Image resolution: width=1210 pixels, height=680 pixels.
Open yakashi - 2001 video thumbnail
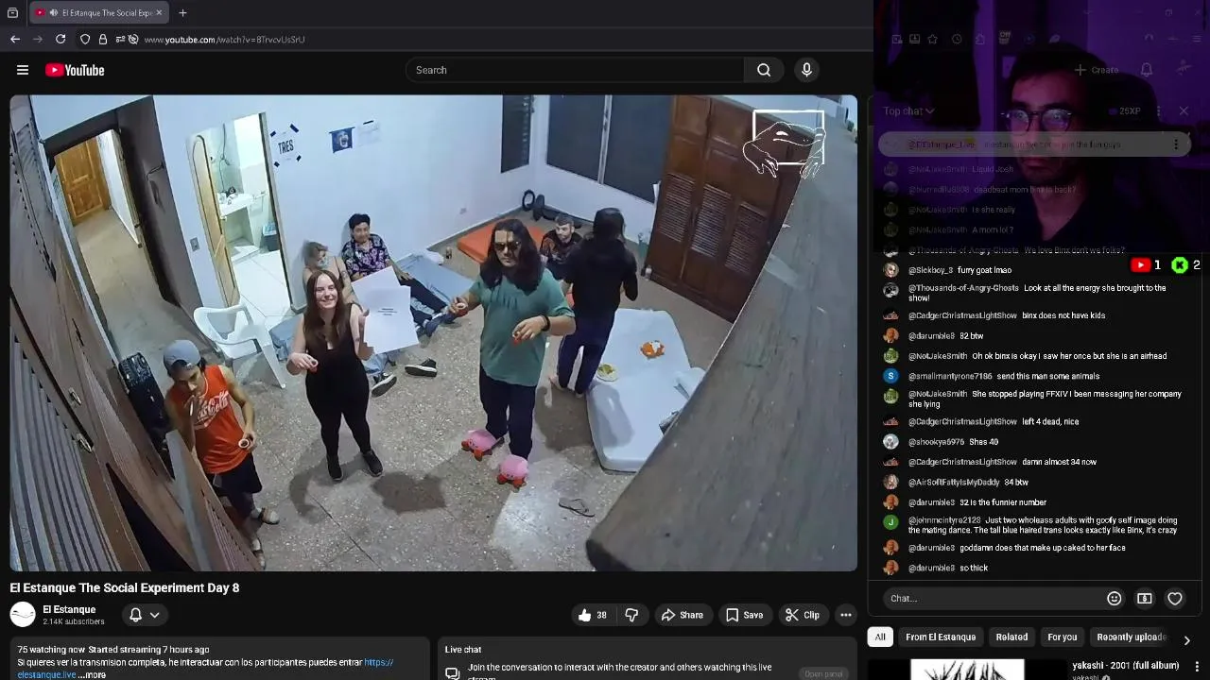(967, 670)
